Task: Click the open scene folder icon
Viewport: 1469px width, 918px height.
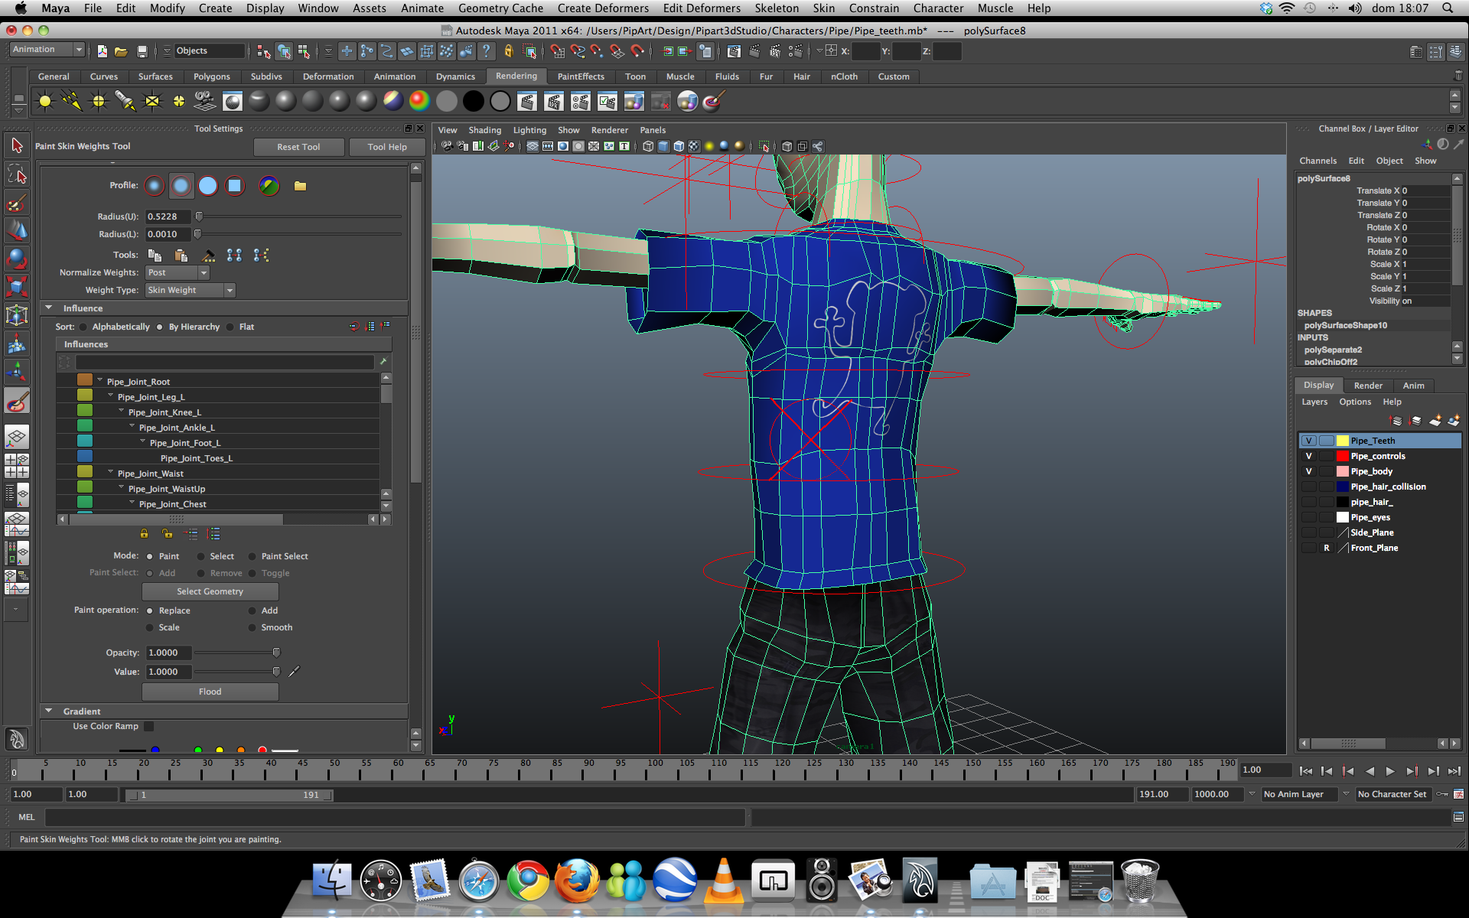Action: [x=121, y=51]
